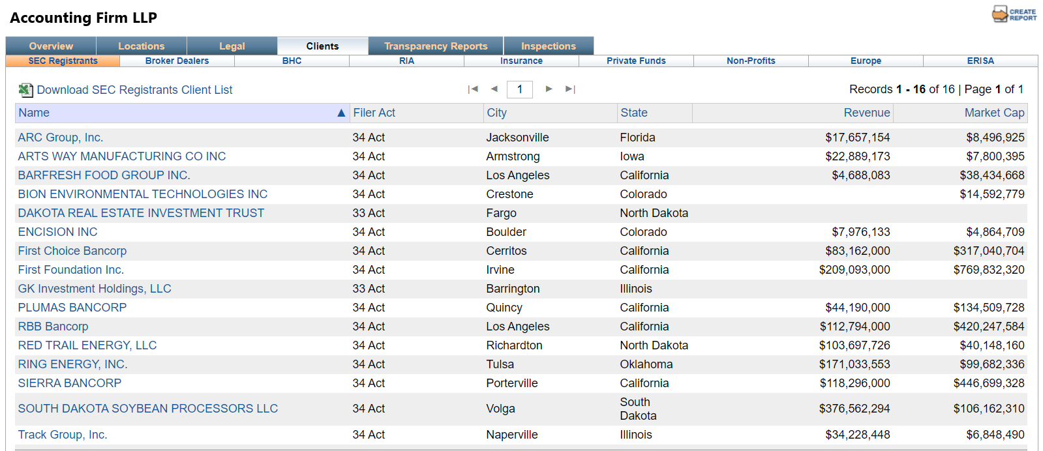This screenshot has width=1043, height=451.
Task: Click the Name column sort arrow
Action: (341, 113)
